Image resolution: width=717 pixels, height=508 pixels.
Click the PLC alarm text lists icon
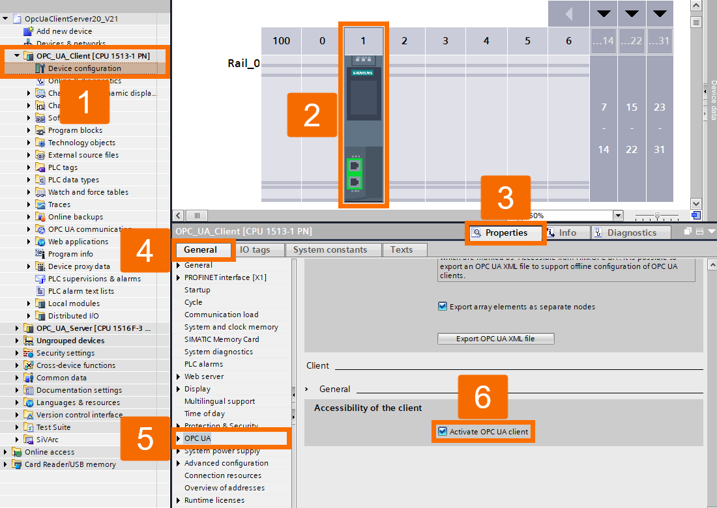click(x=40, y=291)
